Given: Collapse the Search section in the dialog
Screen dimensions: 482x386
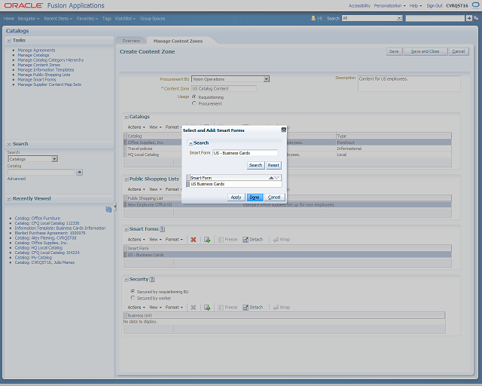Looking at the screenshot, I should 191,143.
